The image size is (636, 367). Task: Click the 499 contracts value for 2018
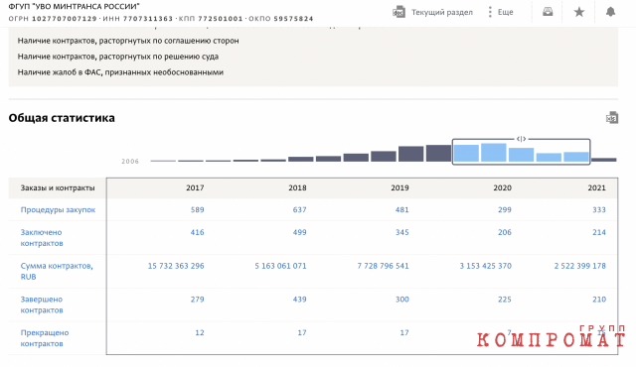pos(299,232)
